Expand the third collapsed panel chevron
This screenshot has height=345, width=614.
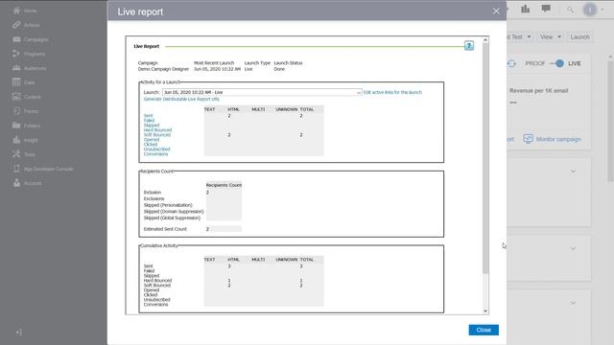pos(573,303)
